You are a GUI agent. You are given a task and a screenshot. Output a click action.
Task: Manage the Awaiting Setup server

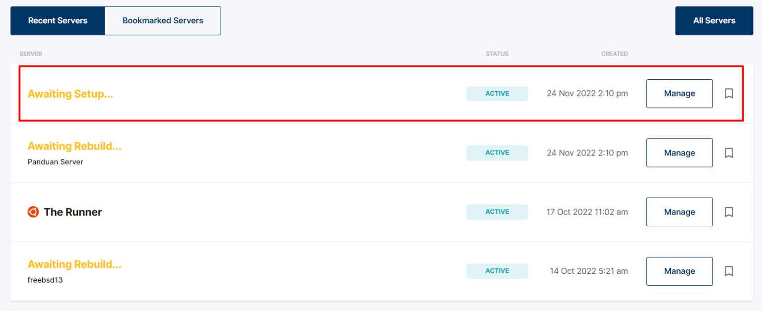[x=679, y=94]
